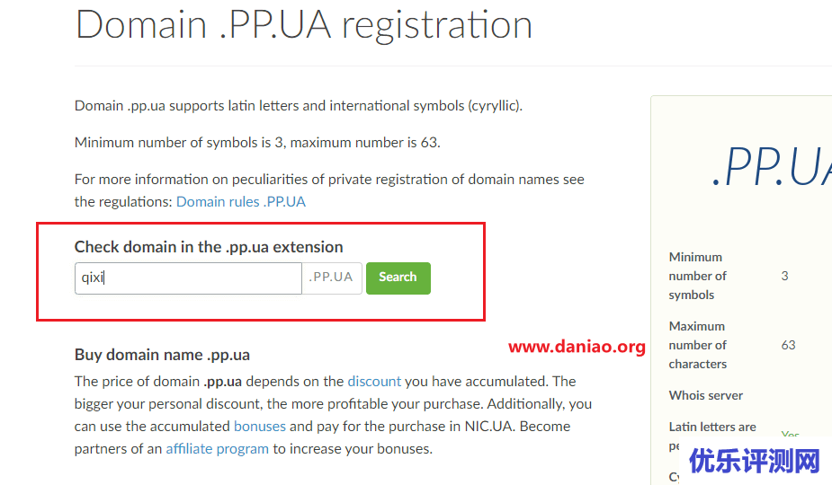Click the domain name input field
Screen dimensions: 832x485
tap(187, 278)
